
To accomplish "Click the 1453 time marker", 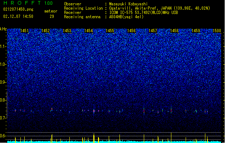I will [67, 30].
